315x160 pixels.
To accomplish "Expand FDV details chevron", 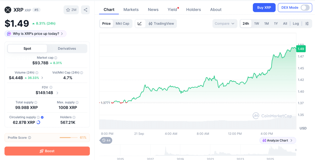I will coord(58,93).
